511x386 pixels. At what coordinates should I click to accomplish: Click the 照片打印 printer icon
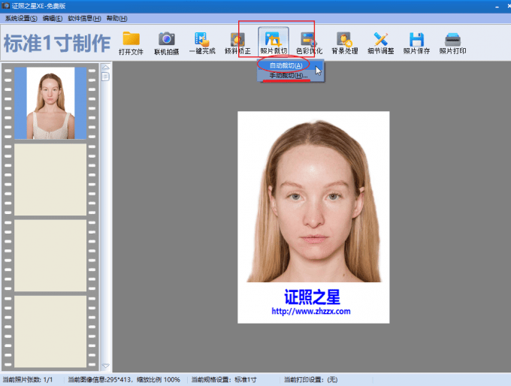click(452, 42)
